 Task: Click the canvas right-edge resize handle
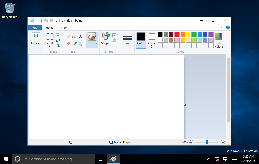click(x=185, y=105)
